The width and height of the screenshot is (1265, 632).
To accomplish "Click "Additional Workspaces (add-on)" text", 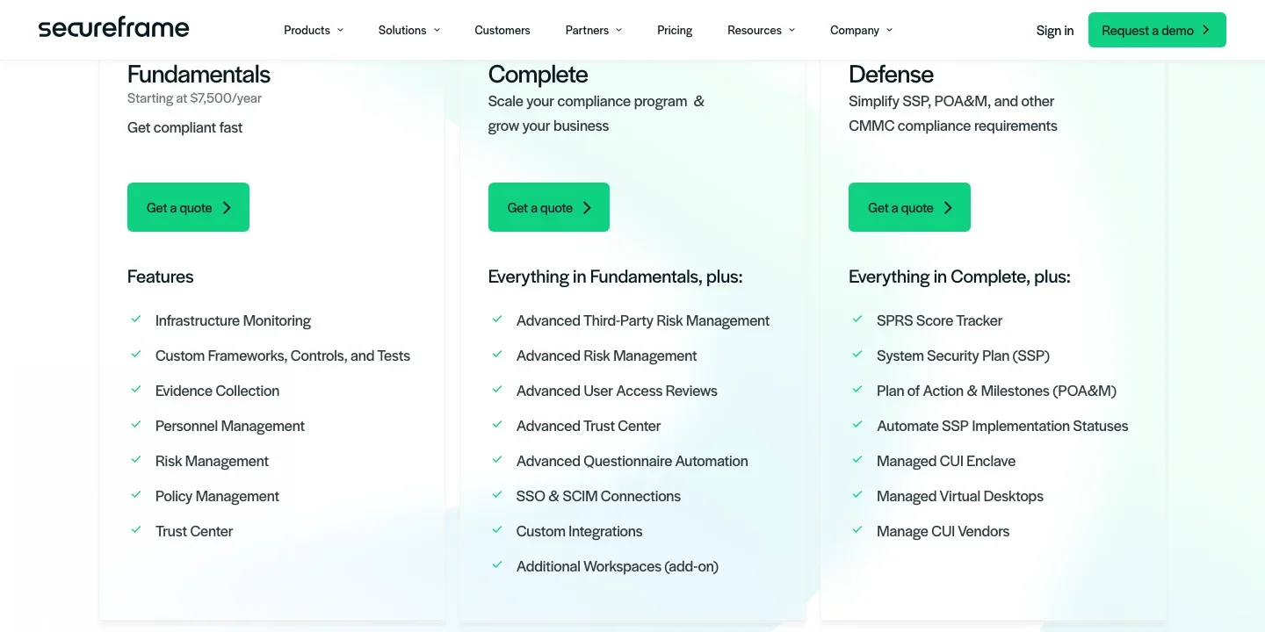I will pyautogui.click(x=618, y=566).
